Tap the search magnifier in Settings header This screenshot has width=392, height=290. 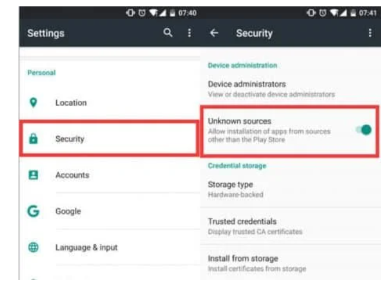coord(168,32)
